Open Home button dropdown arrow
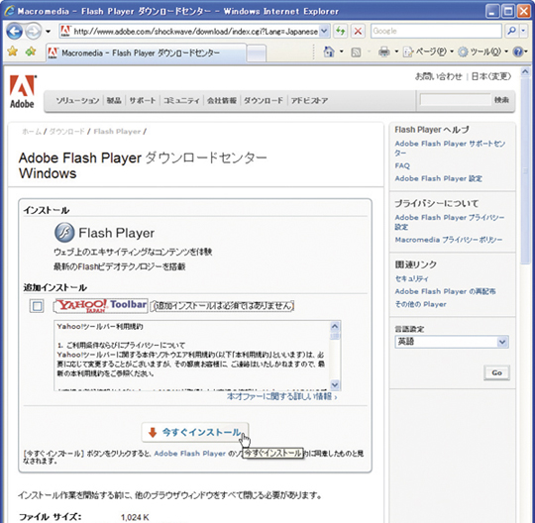This screenshot has width=535, height=523. pos(342,52)
